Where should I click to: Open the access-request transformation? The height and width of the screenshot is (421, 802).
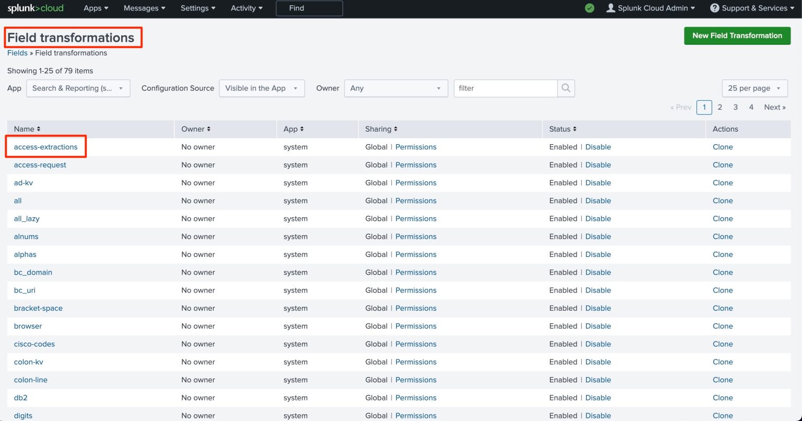tap(40, 165)
